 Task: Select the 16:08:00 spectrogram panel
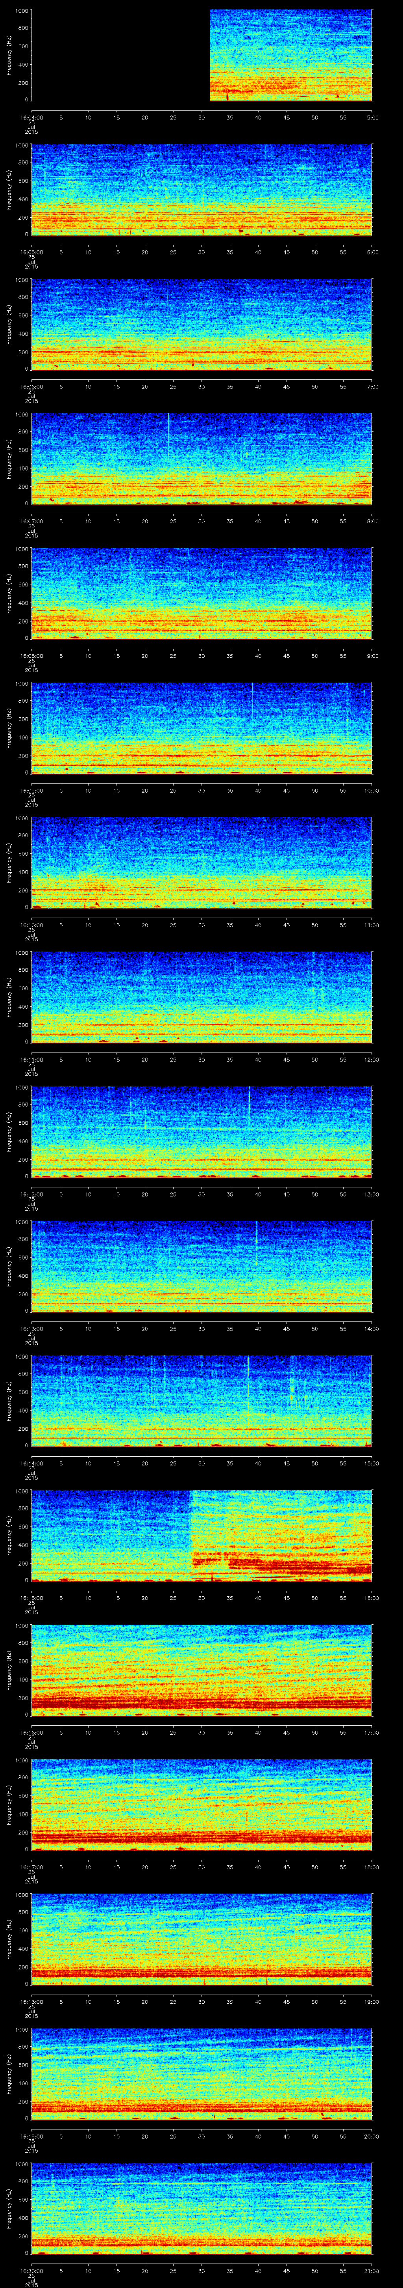202,593
